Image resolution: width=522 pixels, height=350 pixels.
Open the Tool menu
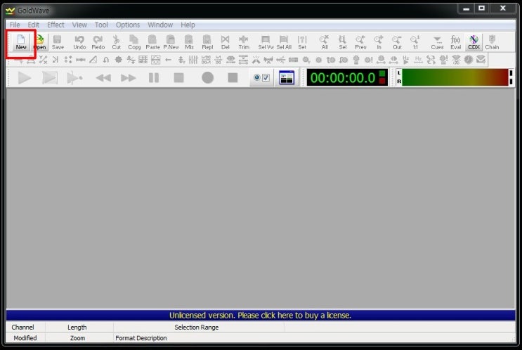click(101, 25)
